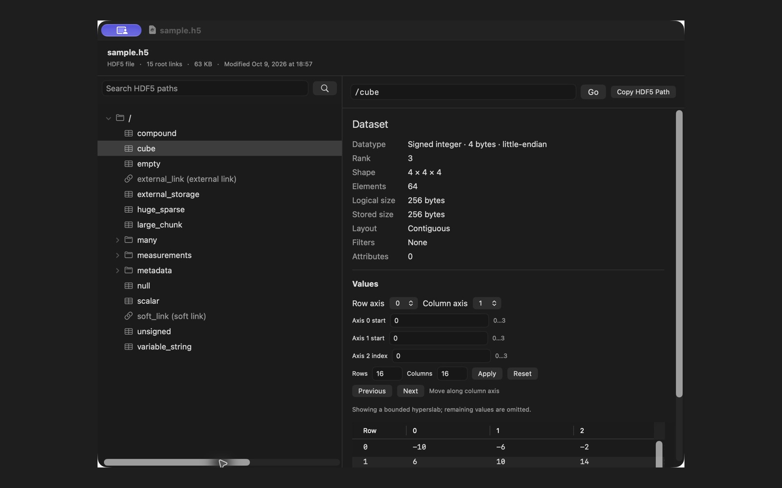Click the measurements group folder icon
782x488 pixels.
(x=129, y=255)
